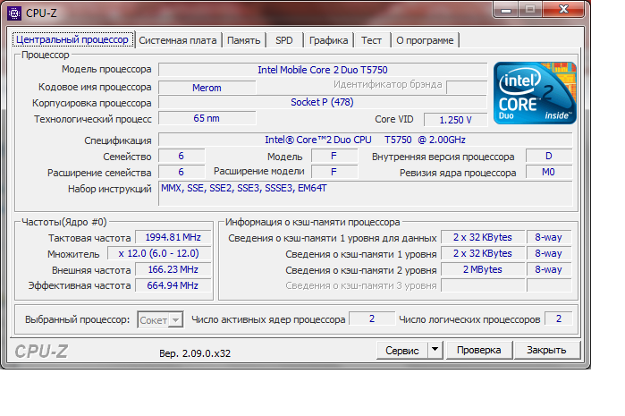Click the empty brand ID field
This screenshot has width=625, height=416.
467,87
